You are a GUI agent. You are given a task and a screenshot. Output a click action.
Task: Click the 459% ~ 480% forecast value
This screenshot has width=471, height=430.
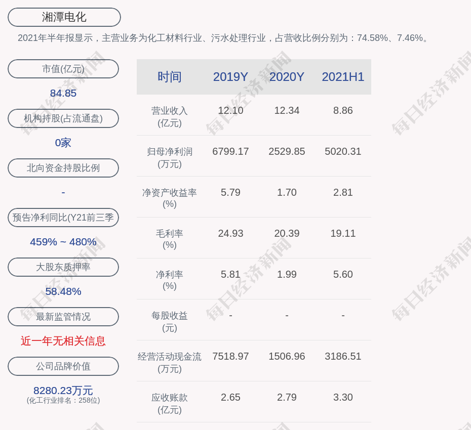pyautogui.click(x=63, y=242)
